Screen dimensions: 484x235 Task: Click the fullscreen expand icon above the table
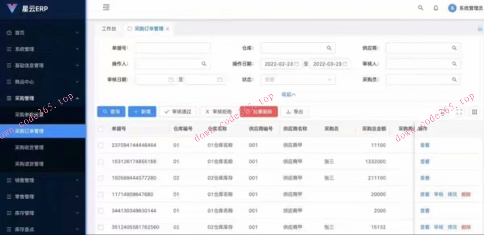pos(459,112)
